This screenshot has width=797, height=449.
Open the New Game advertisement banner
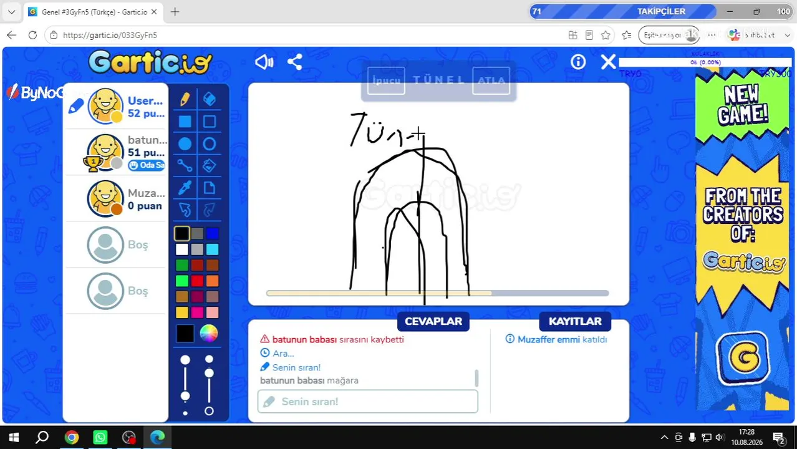click(742, 240)
